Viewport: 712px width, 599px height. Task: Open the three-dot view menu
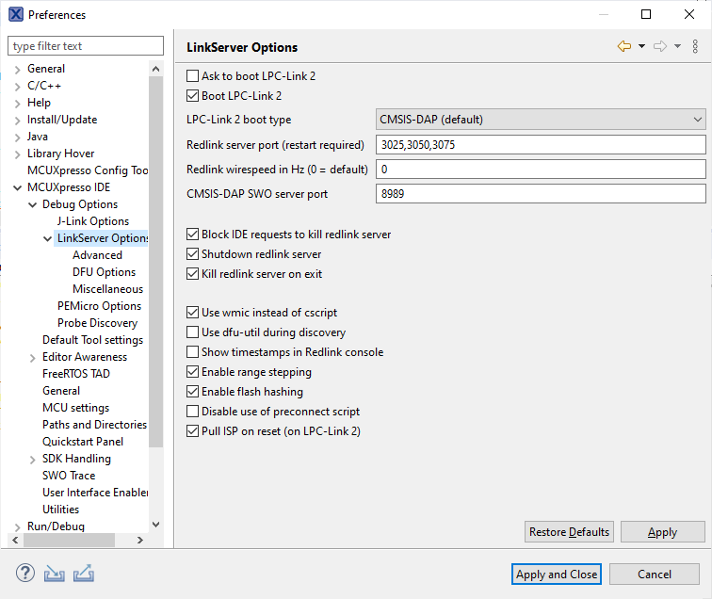point(695,46)
